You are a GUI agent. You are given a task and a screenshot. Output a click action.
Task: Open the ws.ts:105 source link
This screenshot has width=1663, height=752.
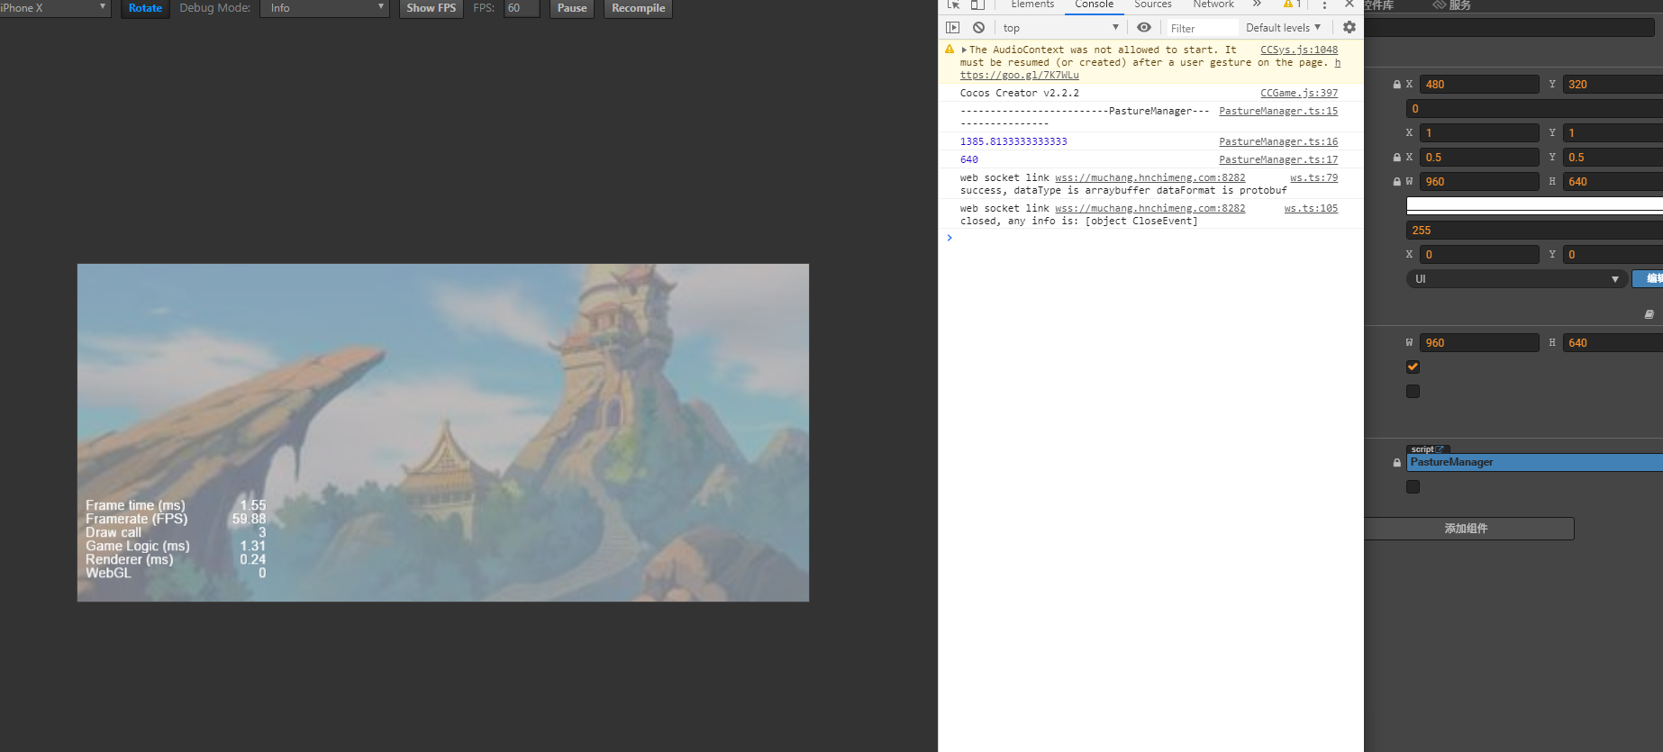(1312, 209)
